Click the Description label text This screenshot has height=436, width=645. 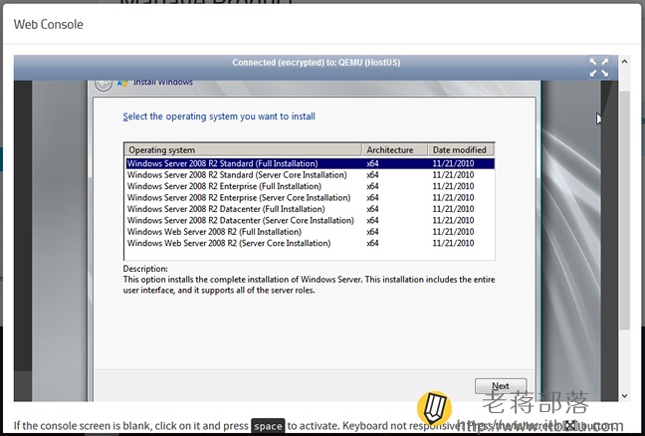point(145,269)
